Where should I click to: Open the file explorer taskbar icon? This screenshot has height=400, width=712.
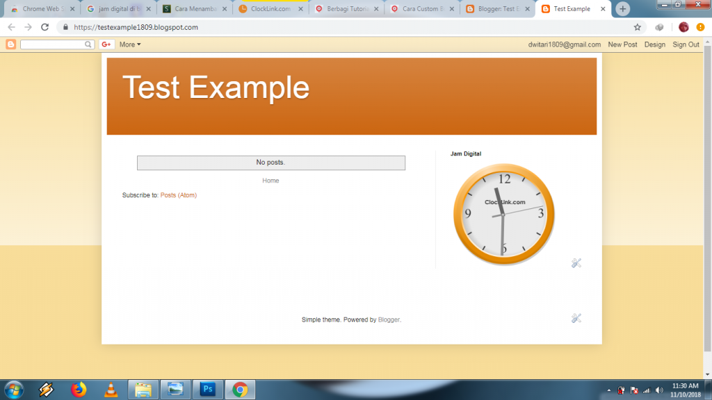(x=143, y=390)
